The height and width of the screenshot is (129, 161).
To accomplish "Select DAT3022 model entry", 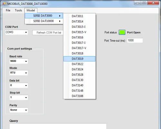I will 79,64.
